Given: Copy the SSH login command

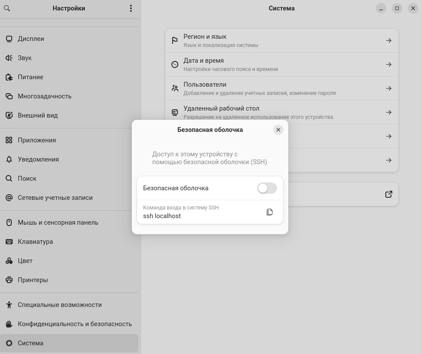Looking at the screenshot, I should point(270,212).
